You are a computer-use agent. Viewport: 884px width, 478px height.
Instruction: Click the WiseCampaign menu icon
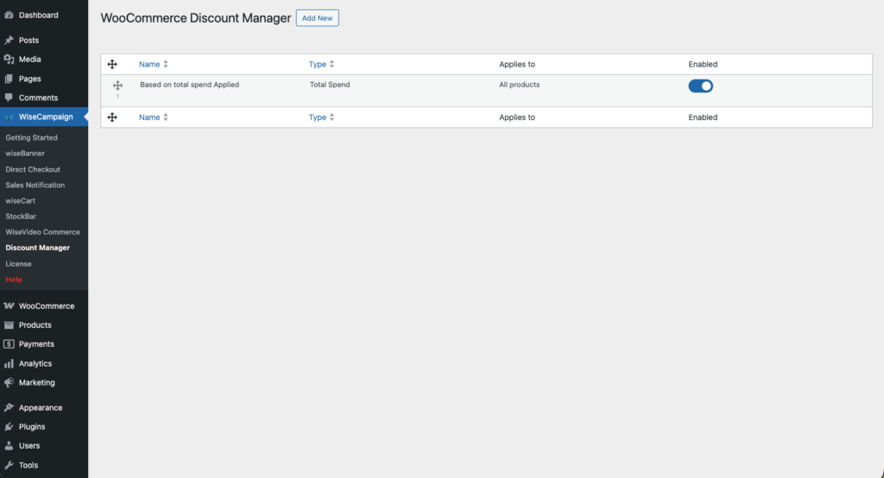coord(9,116)
